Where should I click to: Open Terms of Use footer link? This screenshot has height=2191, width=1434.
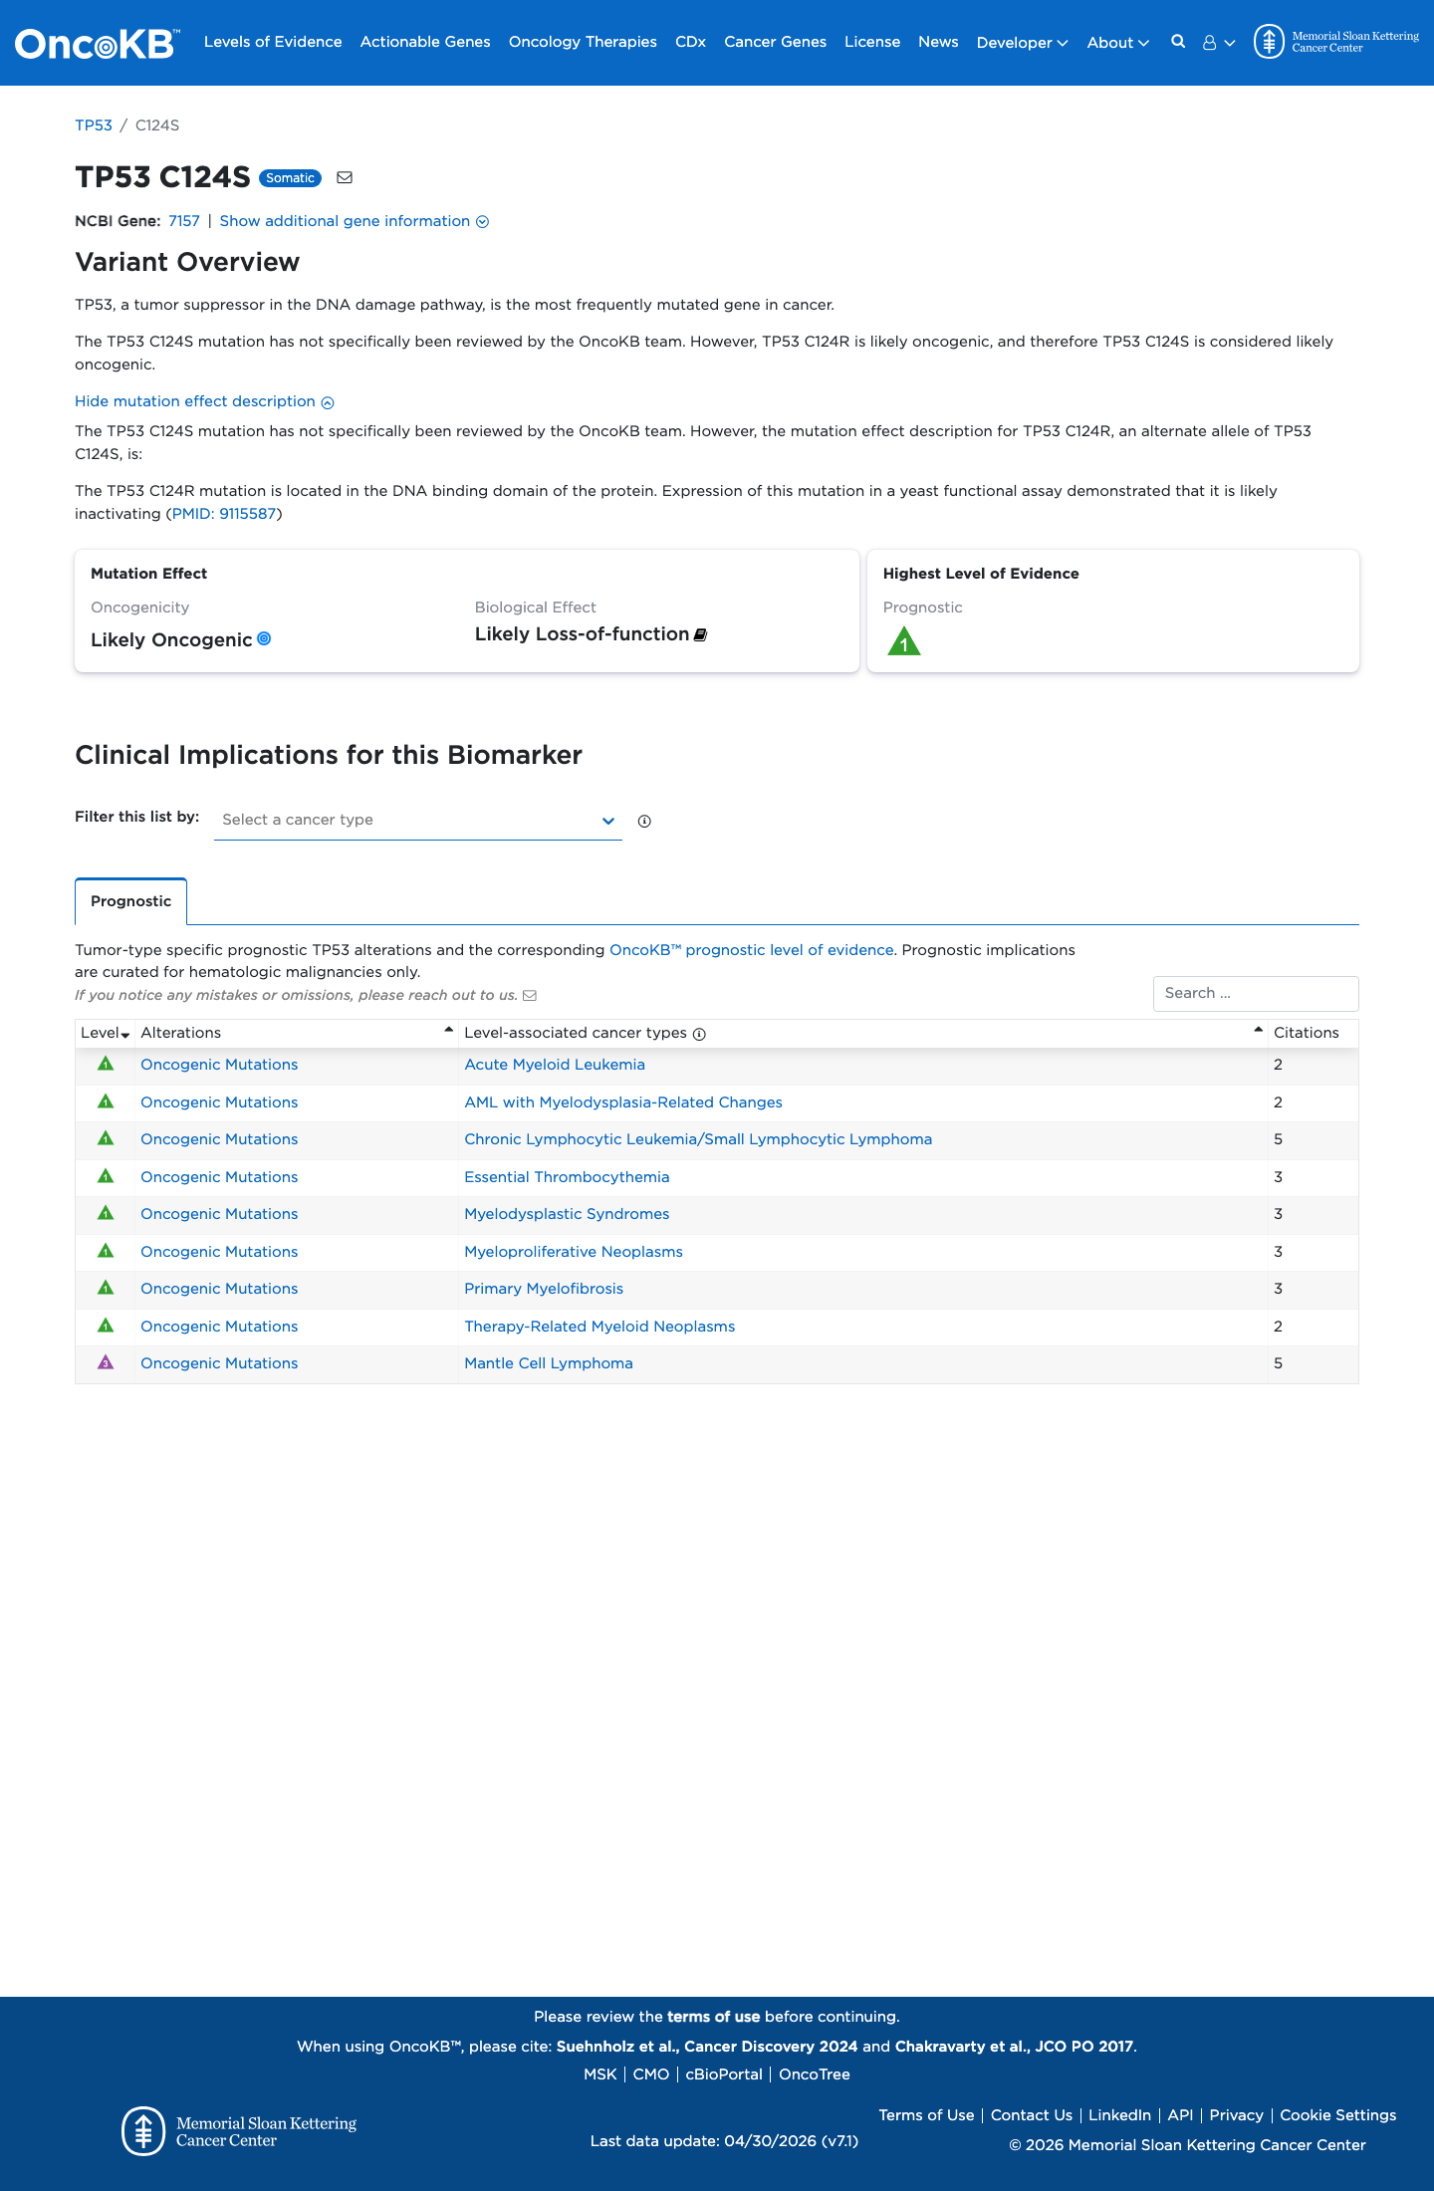click(x=926, y=2115)
